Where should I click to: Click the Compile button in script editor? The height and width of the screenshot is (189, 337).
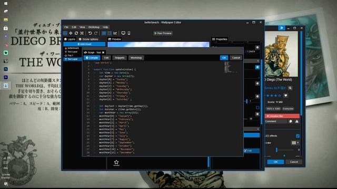[92, 58]
